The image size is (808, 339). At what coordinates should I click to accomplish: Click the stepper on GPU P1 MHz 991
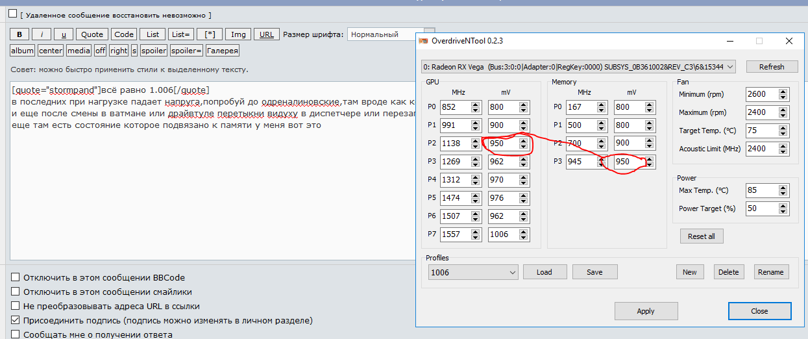(476, 125)
